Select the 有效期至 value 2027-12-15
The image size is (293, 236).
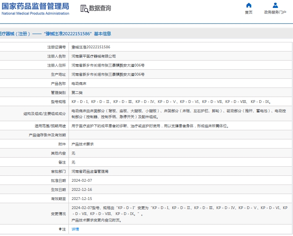tap(82, 199)
